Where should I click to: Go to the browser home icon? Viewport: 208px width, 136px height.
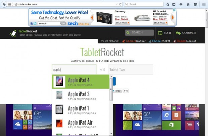coord(188,4)
